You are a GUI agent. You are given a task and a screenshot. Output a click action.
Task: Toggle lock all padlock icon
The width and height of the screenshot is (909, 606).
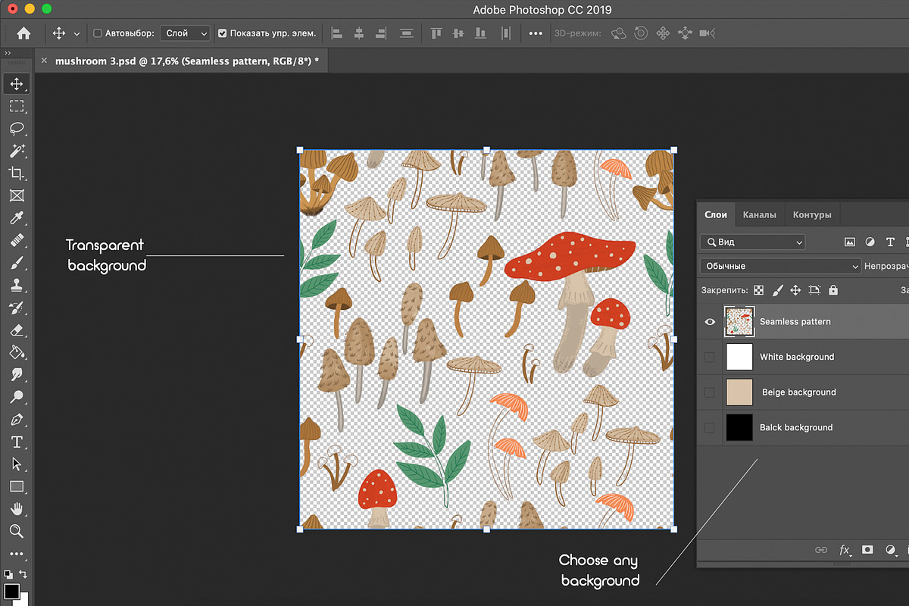[x=833, y=290]
